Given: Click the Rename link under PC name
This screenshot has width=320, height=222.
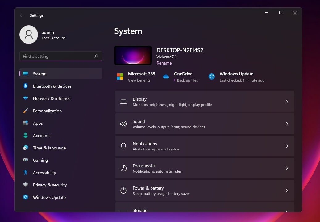Looking at the screenshot, I should point(164,63).
